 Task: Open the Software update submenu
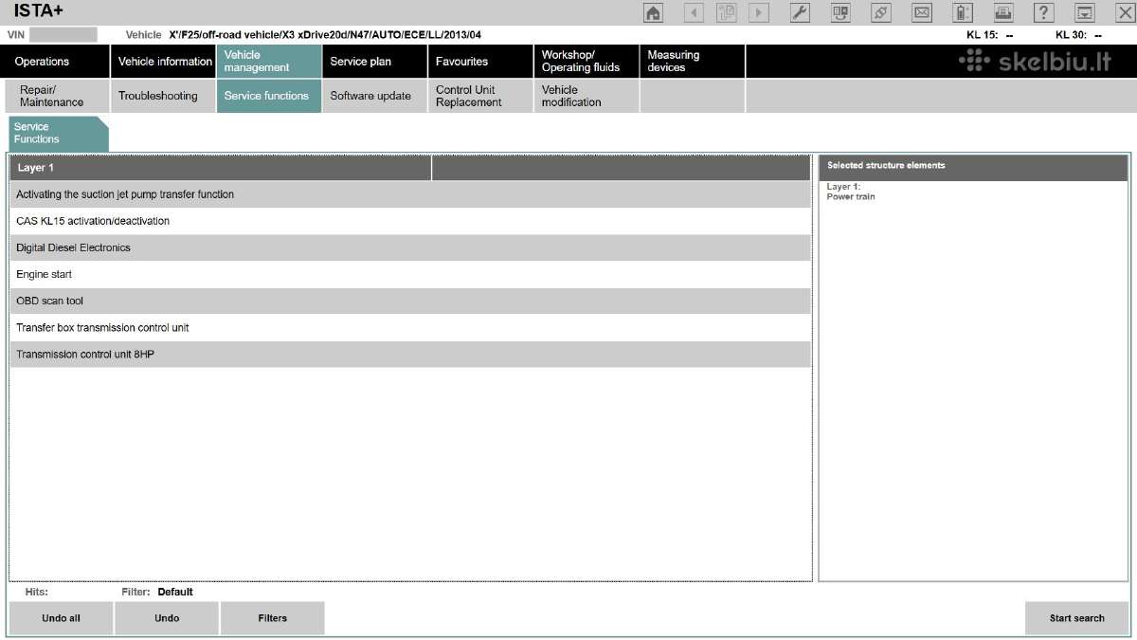[375, 97]
